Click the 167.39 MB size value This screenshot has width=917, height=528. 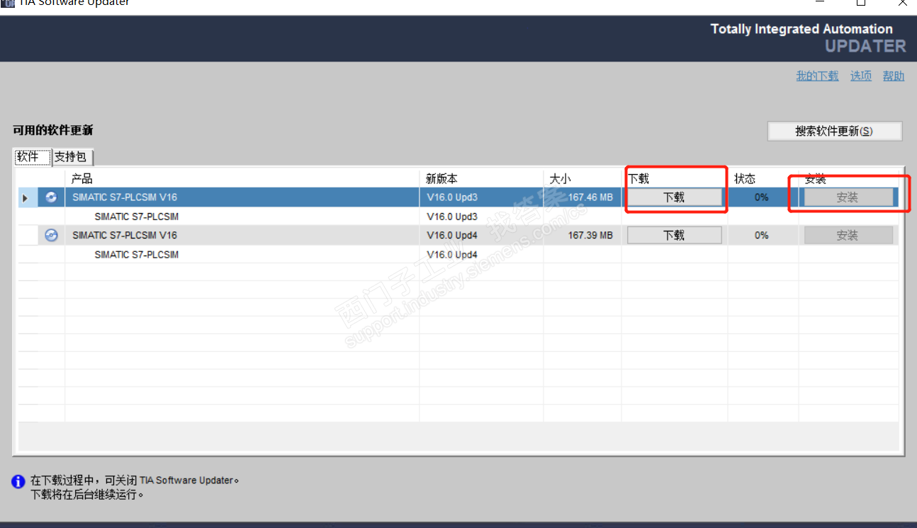point(590,236)
